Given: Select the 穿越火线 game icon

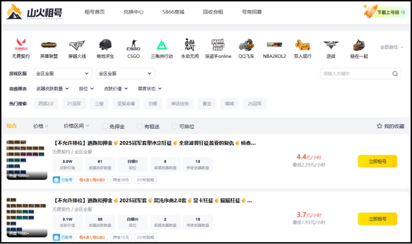Looking at the screenshot, I should [x=77, y=45].
